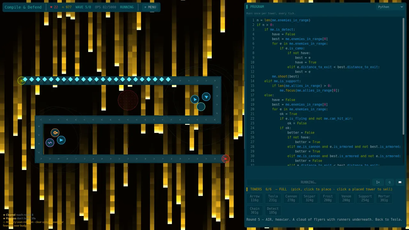This screenshot has width=409, height=230.
Task: Click the reset icon beside the speed button
Action: point(389,182)
